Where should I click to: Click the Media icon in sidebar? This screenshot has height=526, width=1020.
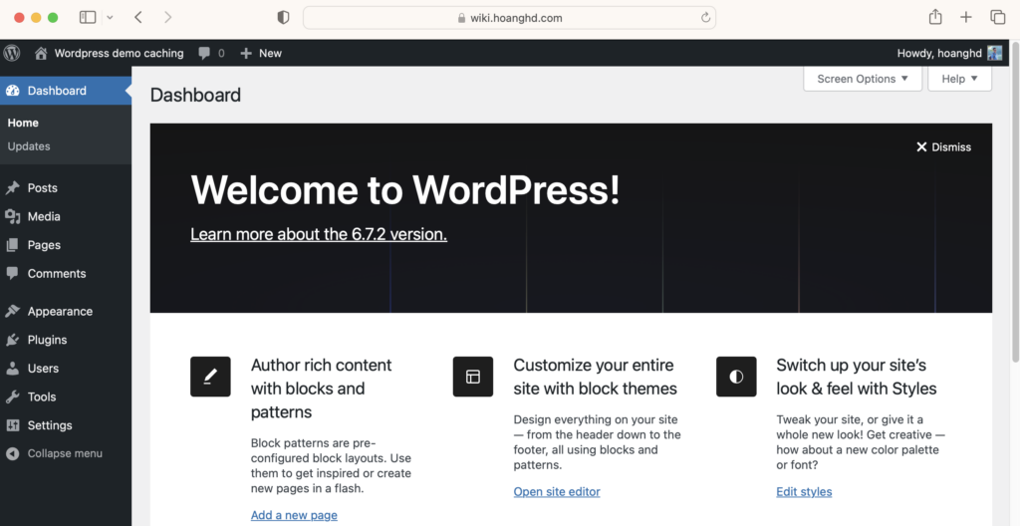pos(12,217)
